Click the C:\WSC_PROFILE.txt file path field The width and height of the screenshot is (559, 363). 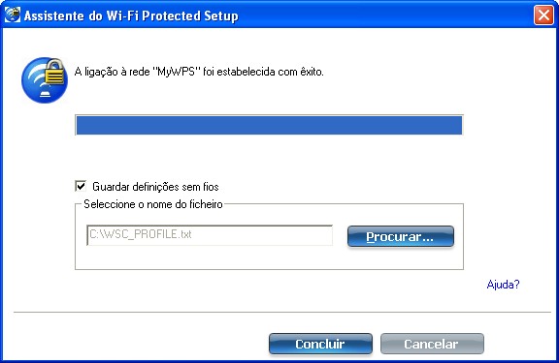210,235
